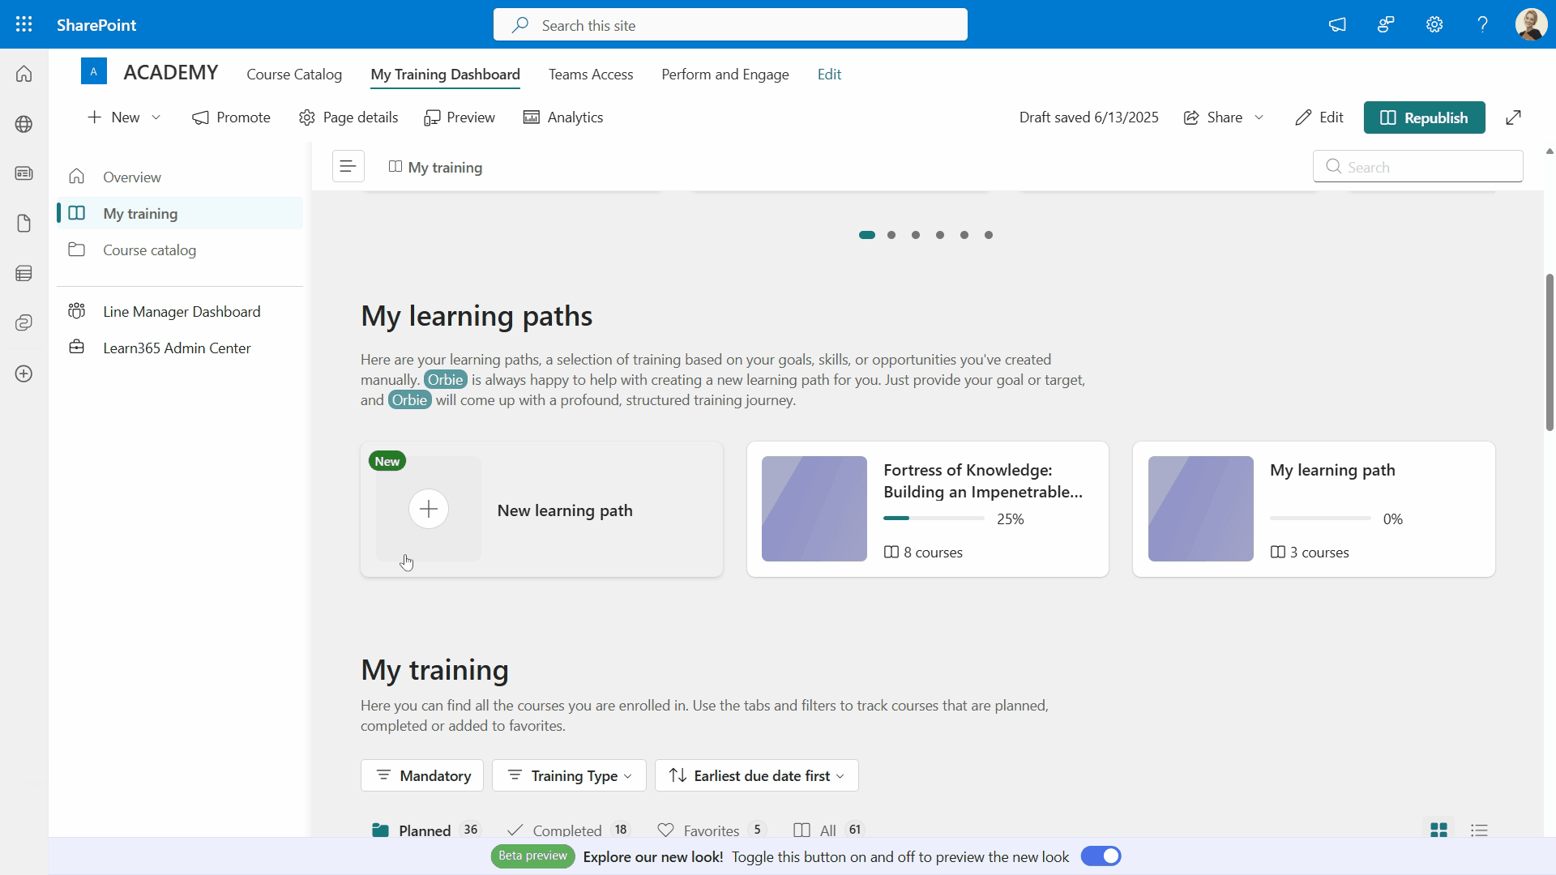
Task: Open Perform and Engage nav item
Action: (725, 75)
